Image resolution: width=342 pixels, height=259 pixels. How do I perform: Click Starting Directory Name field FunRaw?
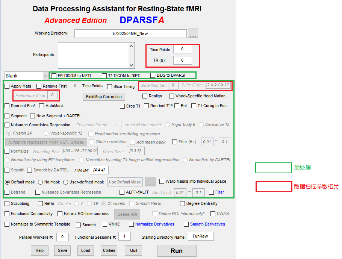tap(201, 236)
